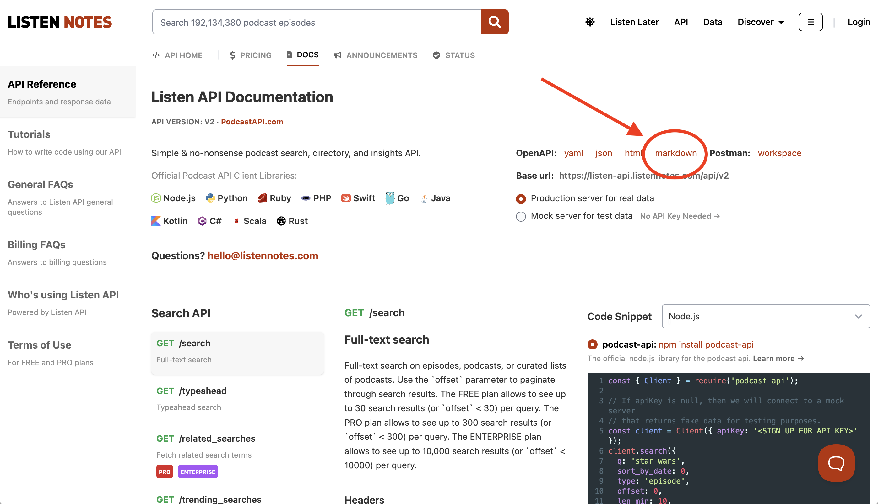Screen dimensions: 878x504
Task: Focus the podcast episodes search field
Action: click(x=316, y=23)
